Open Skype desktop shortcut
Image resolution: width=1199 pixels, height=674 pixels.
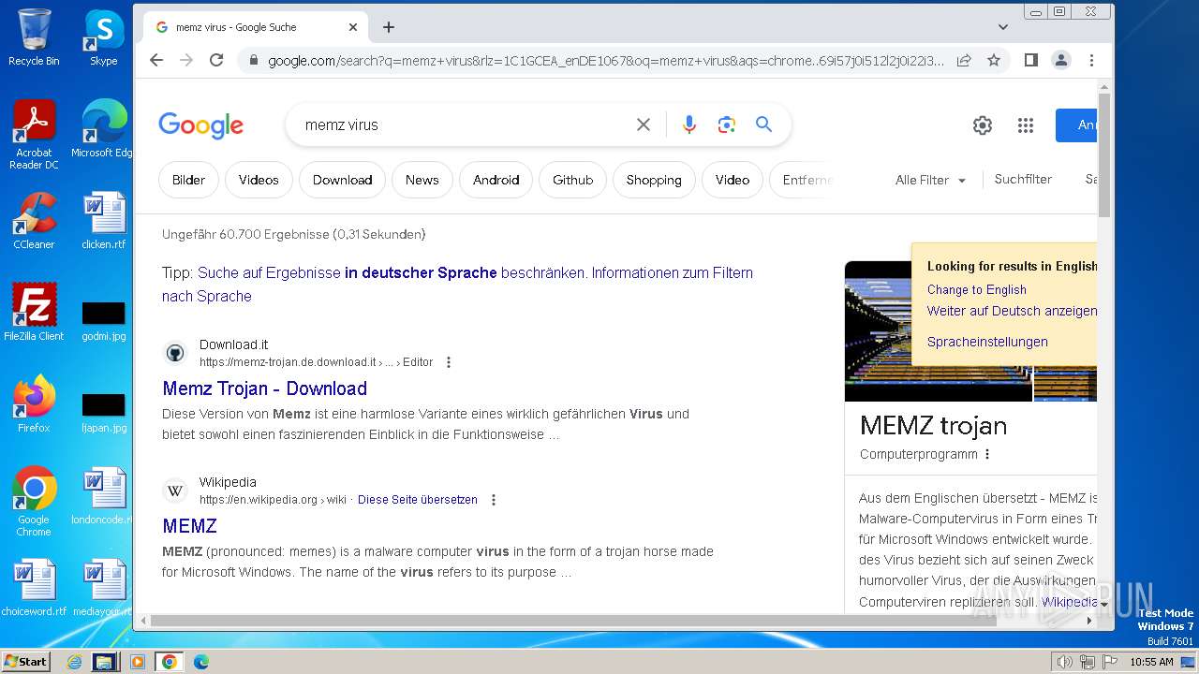tap(103, 37)
